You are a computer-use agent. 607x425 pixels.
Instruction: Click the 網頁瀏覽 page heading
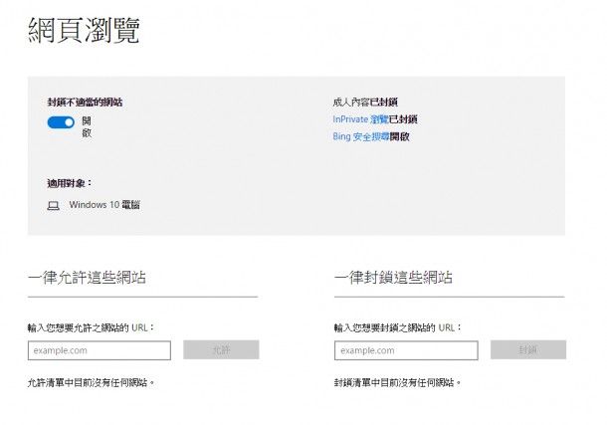(84, 30)
